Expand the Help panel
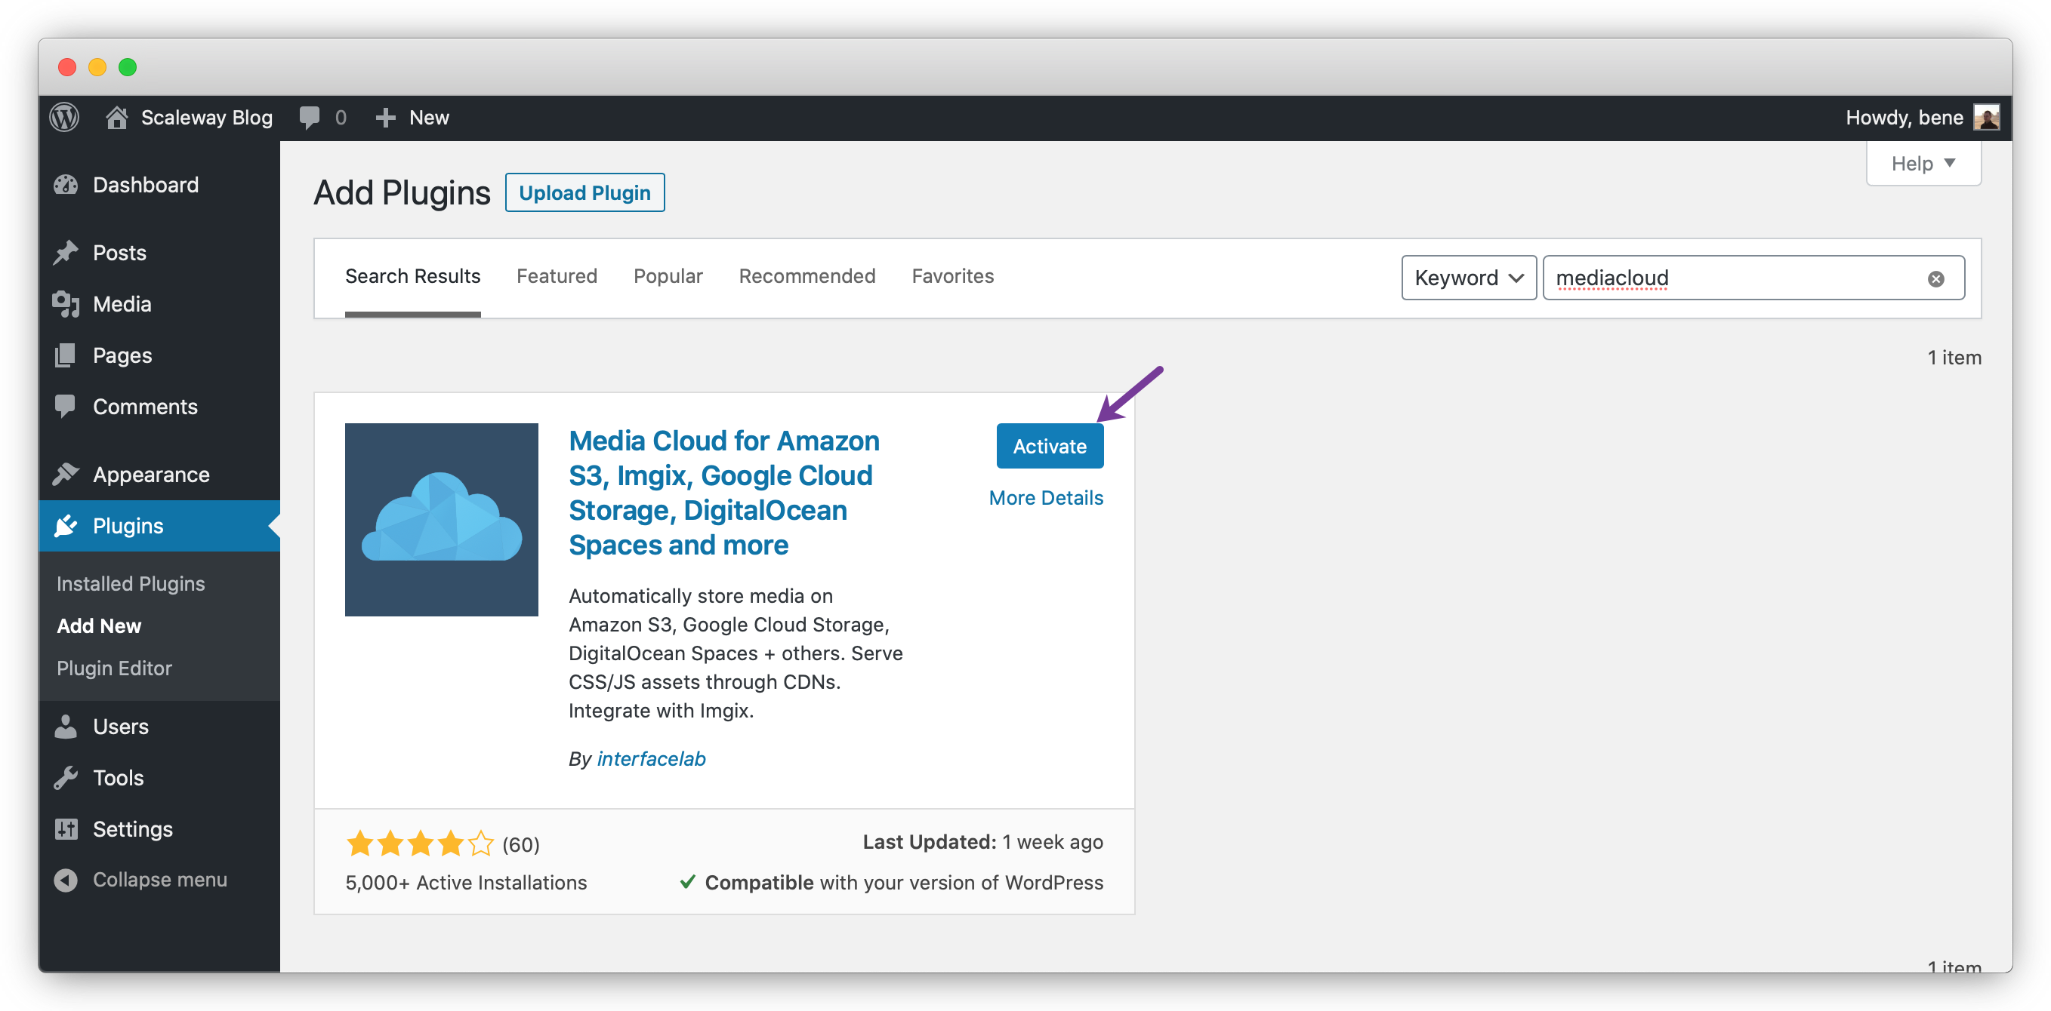Screen dimensions: 2051x1011 tap(1922, 164)
